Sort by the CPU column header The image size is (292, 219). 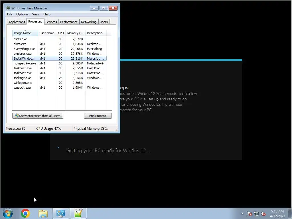61,33
